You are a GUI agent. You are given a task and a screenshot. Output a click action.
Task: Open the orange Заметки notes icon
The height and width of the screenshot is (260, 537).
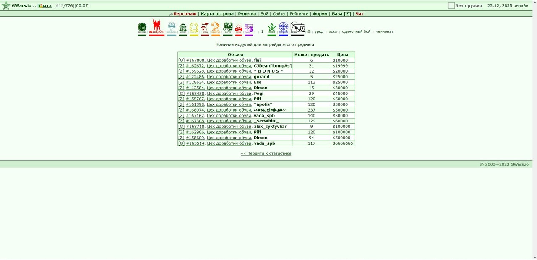coord(216,28)
